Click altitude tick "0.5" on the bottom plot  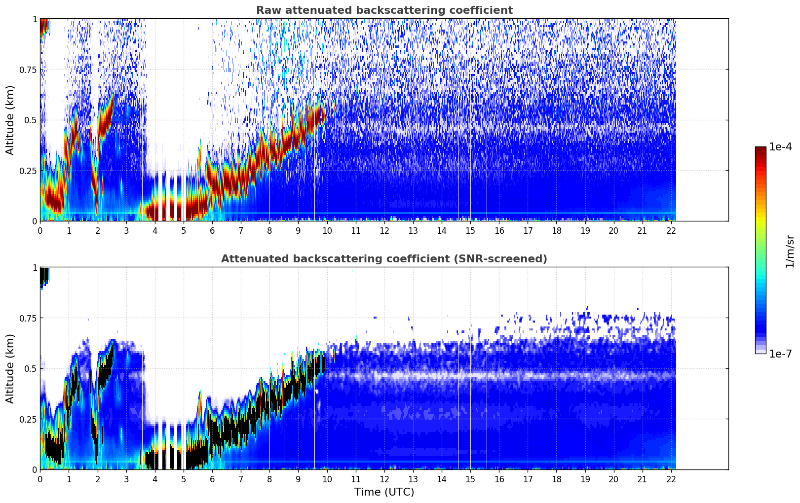coord(31,369)
